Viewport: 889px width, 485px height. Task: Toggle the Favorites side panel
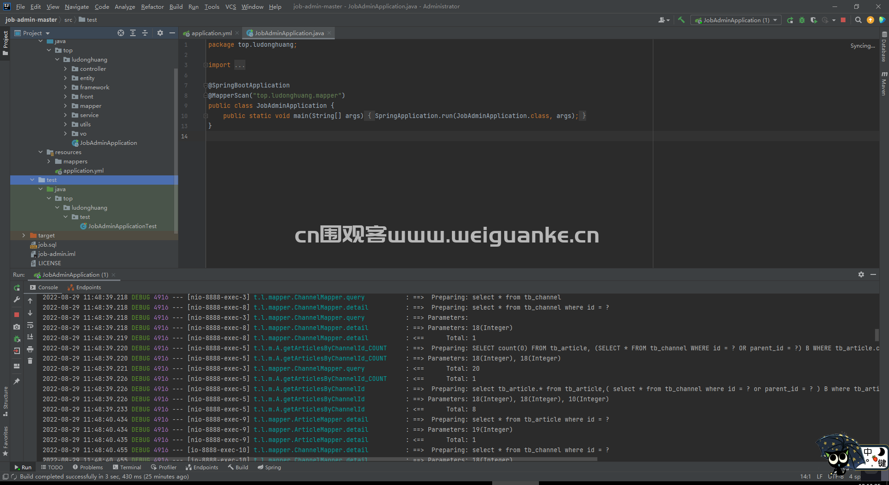5,441
